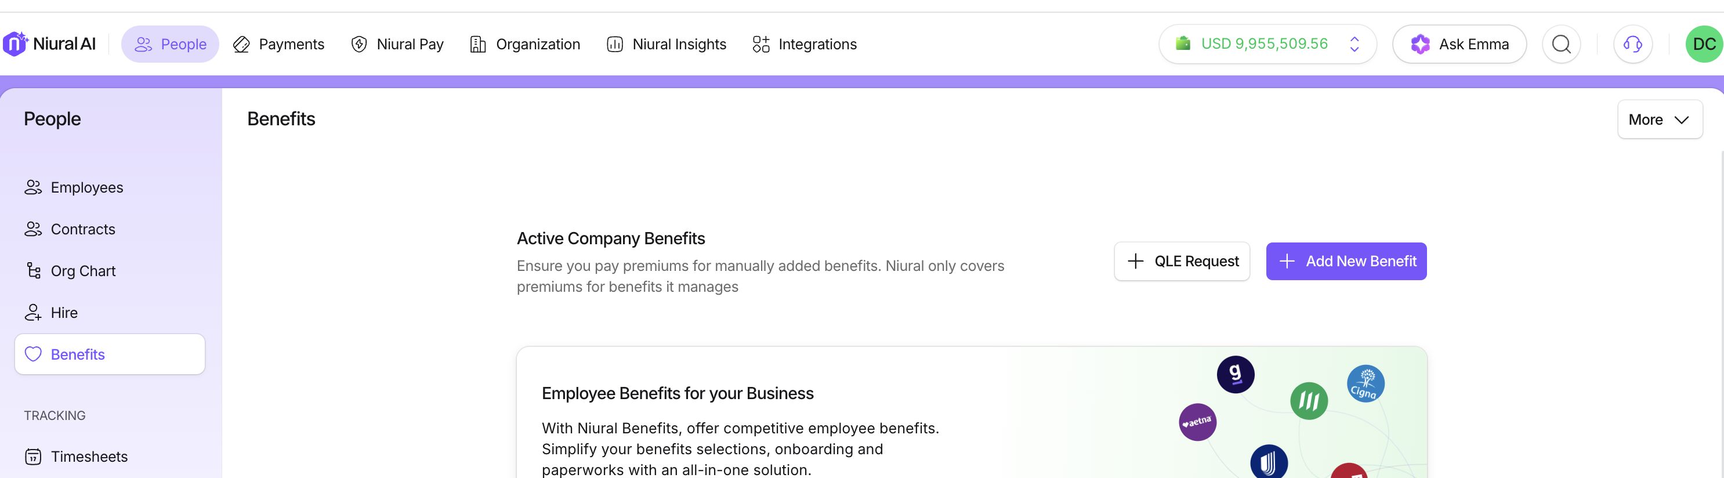Screen dimensions: 1724x478
Task: Click the headset support icon
Action: 1632,44
